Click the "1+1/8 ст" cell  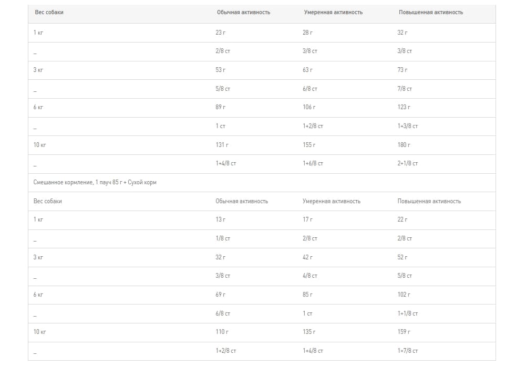tap(408, 313)
